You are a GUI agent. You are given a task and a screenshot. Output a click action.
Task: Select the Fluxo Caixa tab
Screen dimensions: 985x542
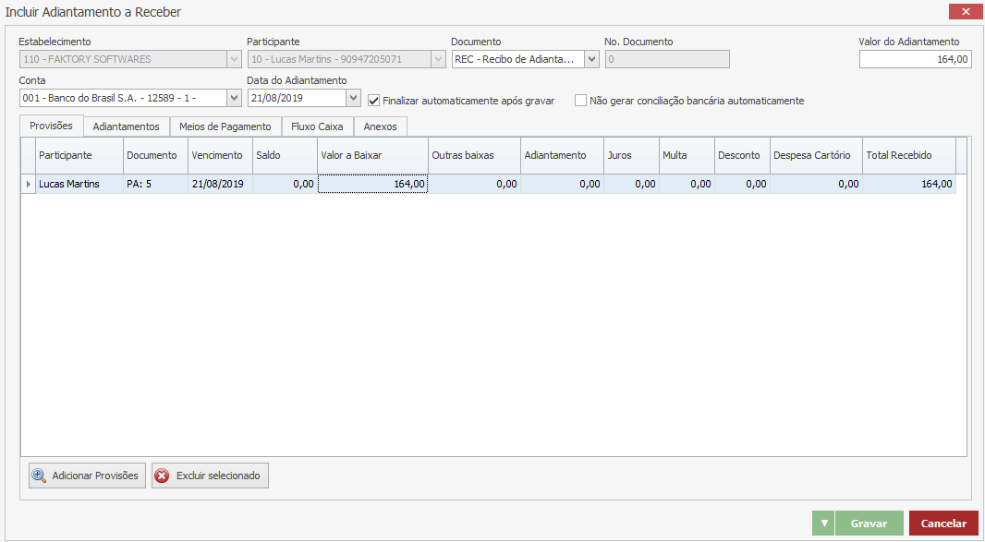(x=317, y=126)
